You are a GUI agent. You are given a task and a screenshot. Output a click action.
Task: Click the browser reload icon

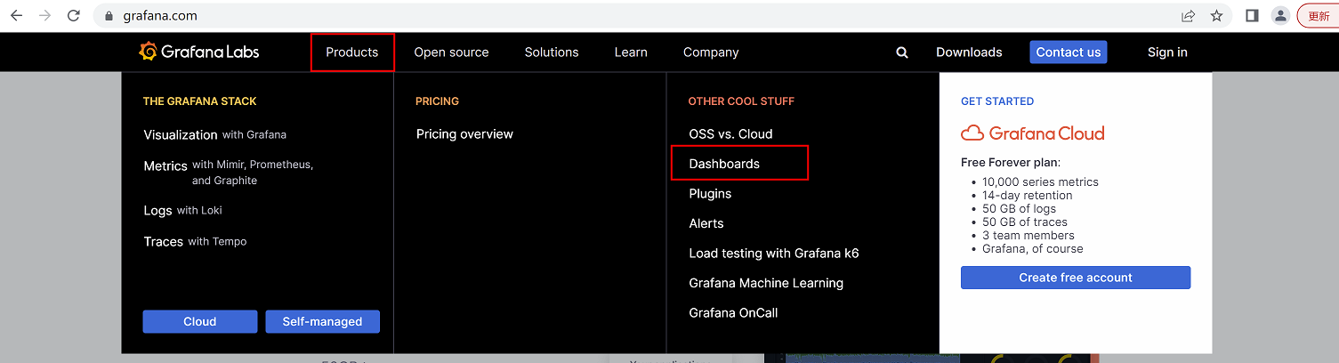pyautogui.click(x=74, y=16)
